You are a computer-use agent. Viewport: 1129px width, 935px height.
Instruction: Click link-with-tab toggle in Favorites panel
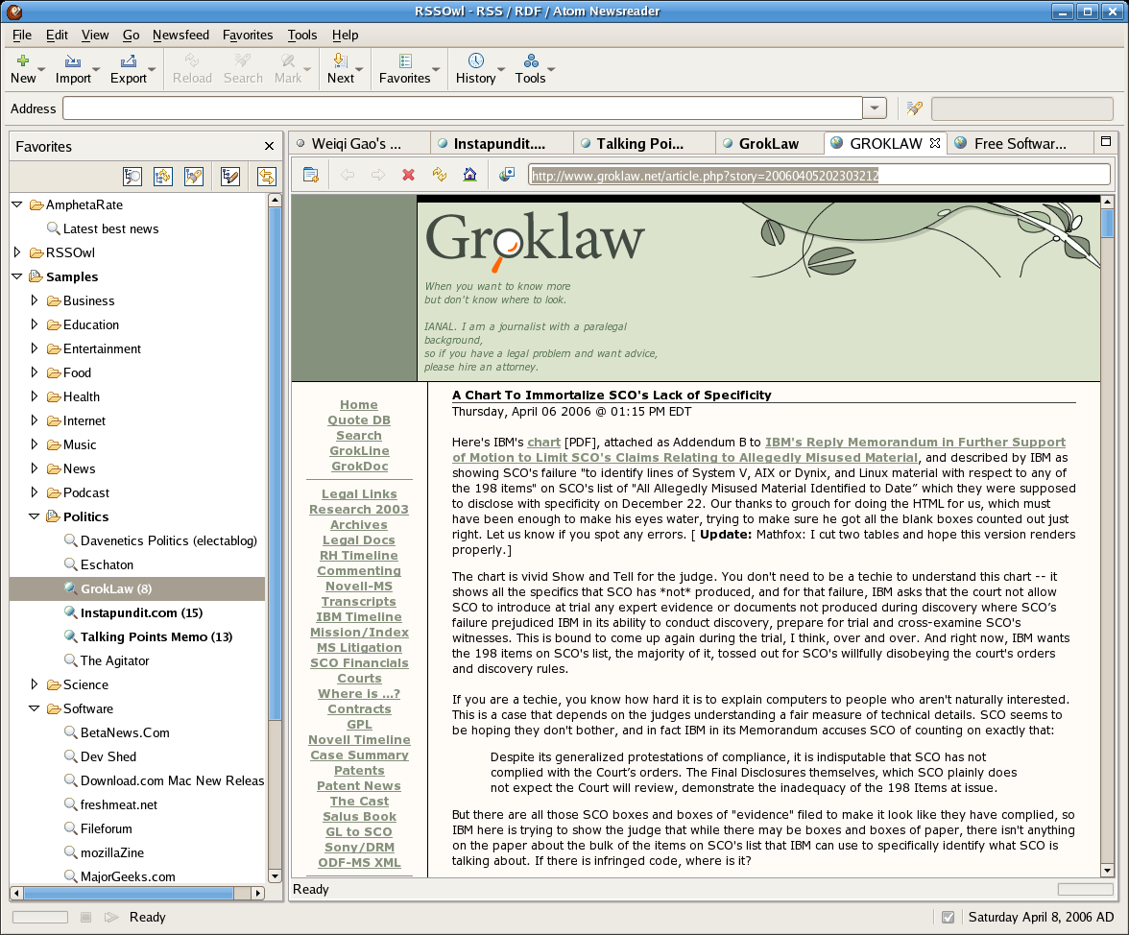click(266, 177)
